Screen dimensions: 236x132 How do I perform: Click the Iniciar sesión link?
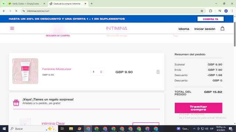[205, 29]
